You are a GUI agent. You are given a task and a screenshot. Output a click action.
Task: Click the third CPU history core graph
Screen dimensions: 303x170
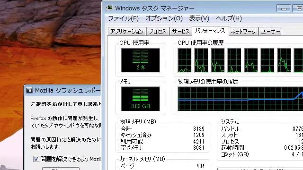tap(218, 60)
